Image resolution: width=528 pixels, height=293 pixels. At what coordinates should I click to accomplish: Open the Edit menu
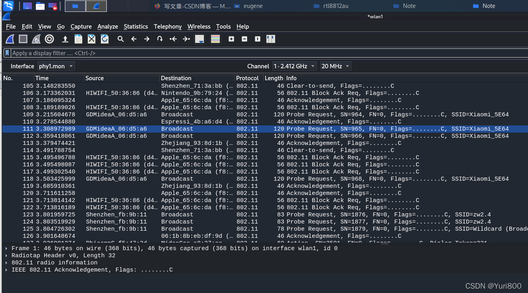[27, 26]
